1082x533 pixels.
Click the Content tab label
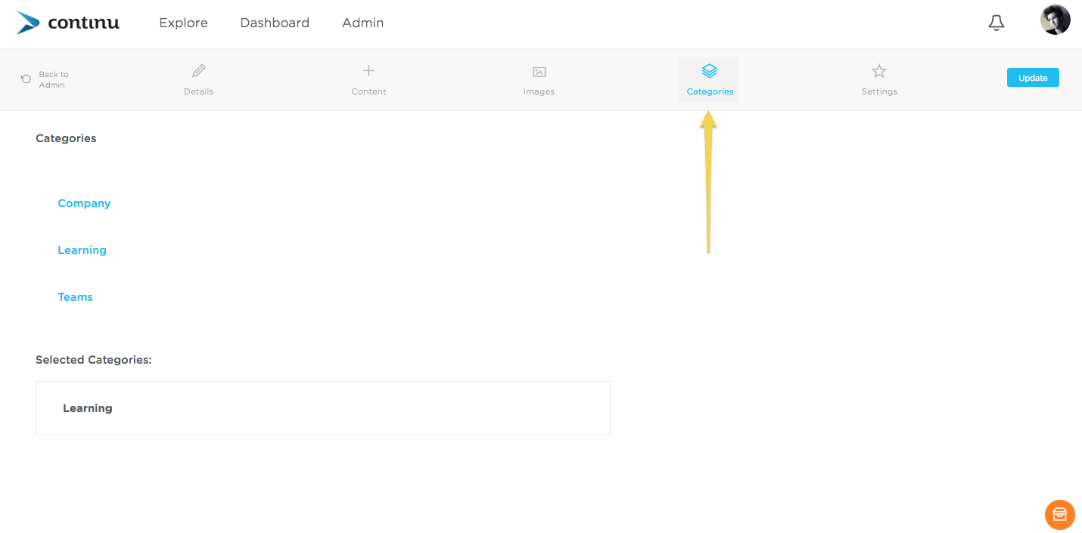click(x=368, y=91)
